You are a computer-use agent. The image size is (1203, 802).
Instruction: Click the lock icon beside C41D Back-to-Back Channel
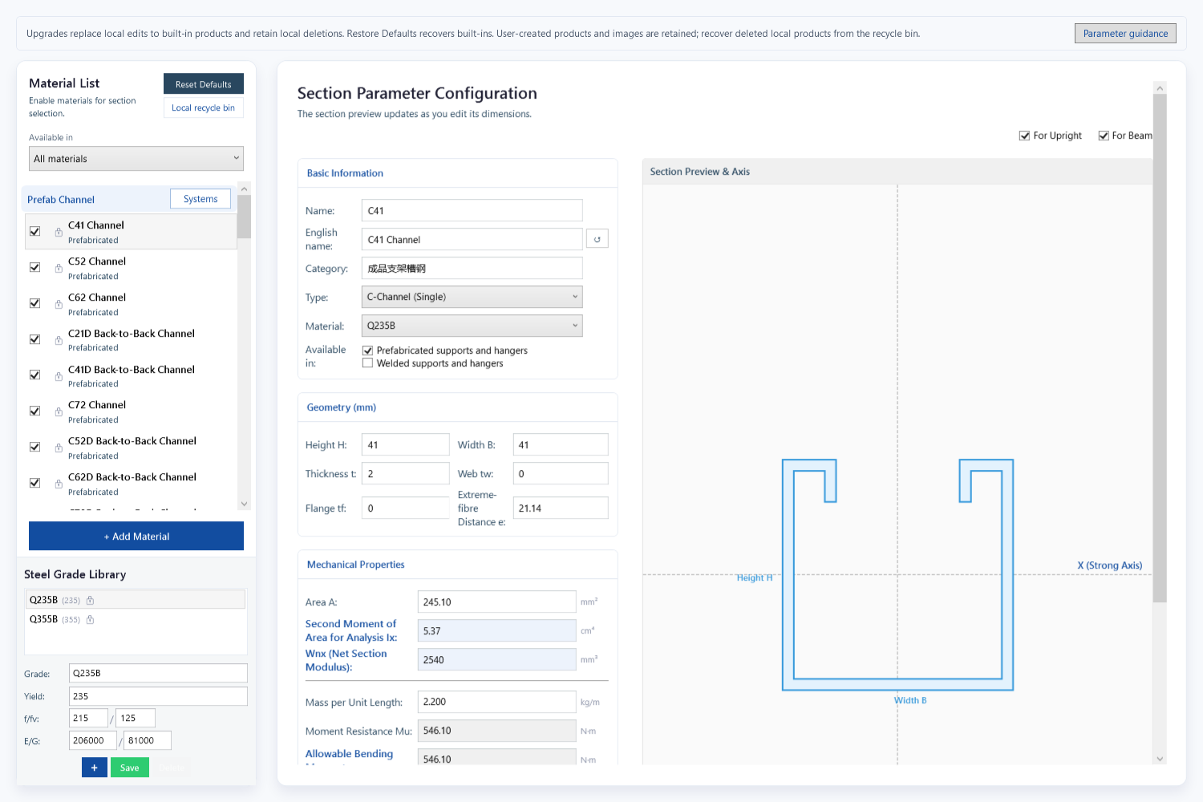click(x=59, y=376)
